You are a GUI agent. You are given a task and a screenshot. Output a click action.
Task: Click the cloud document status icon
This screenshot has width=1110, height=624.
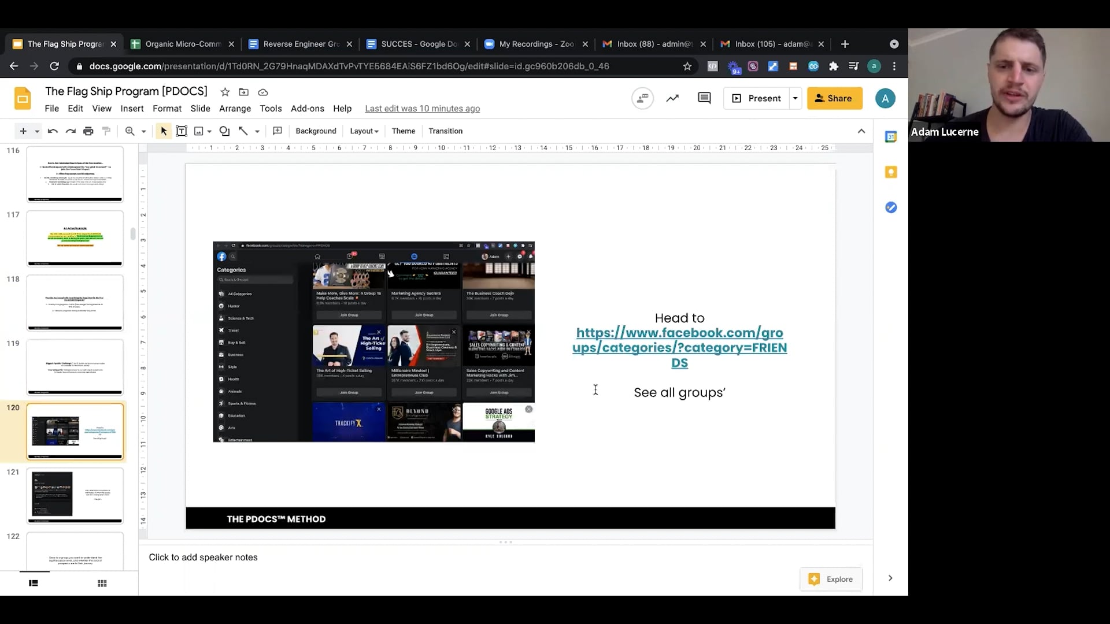[263, 92]
